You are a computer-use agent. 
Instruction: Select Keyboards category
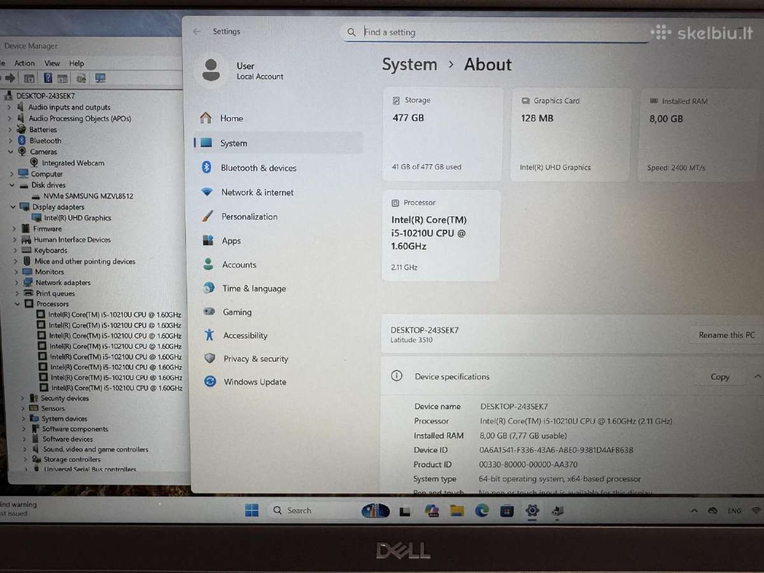[x=51, y=251]
